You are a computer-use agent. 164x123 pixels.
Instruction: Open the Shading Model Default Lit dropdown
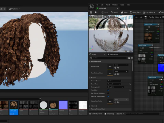[115, 87]
